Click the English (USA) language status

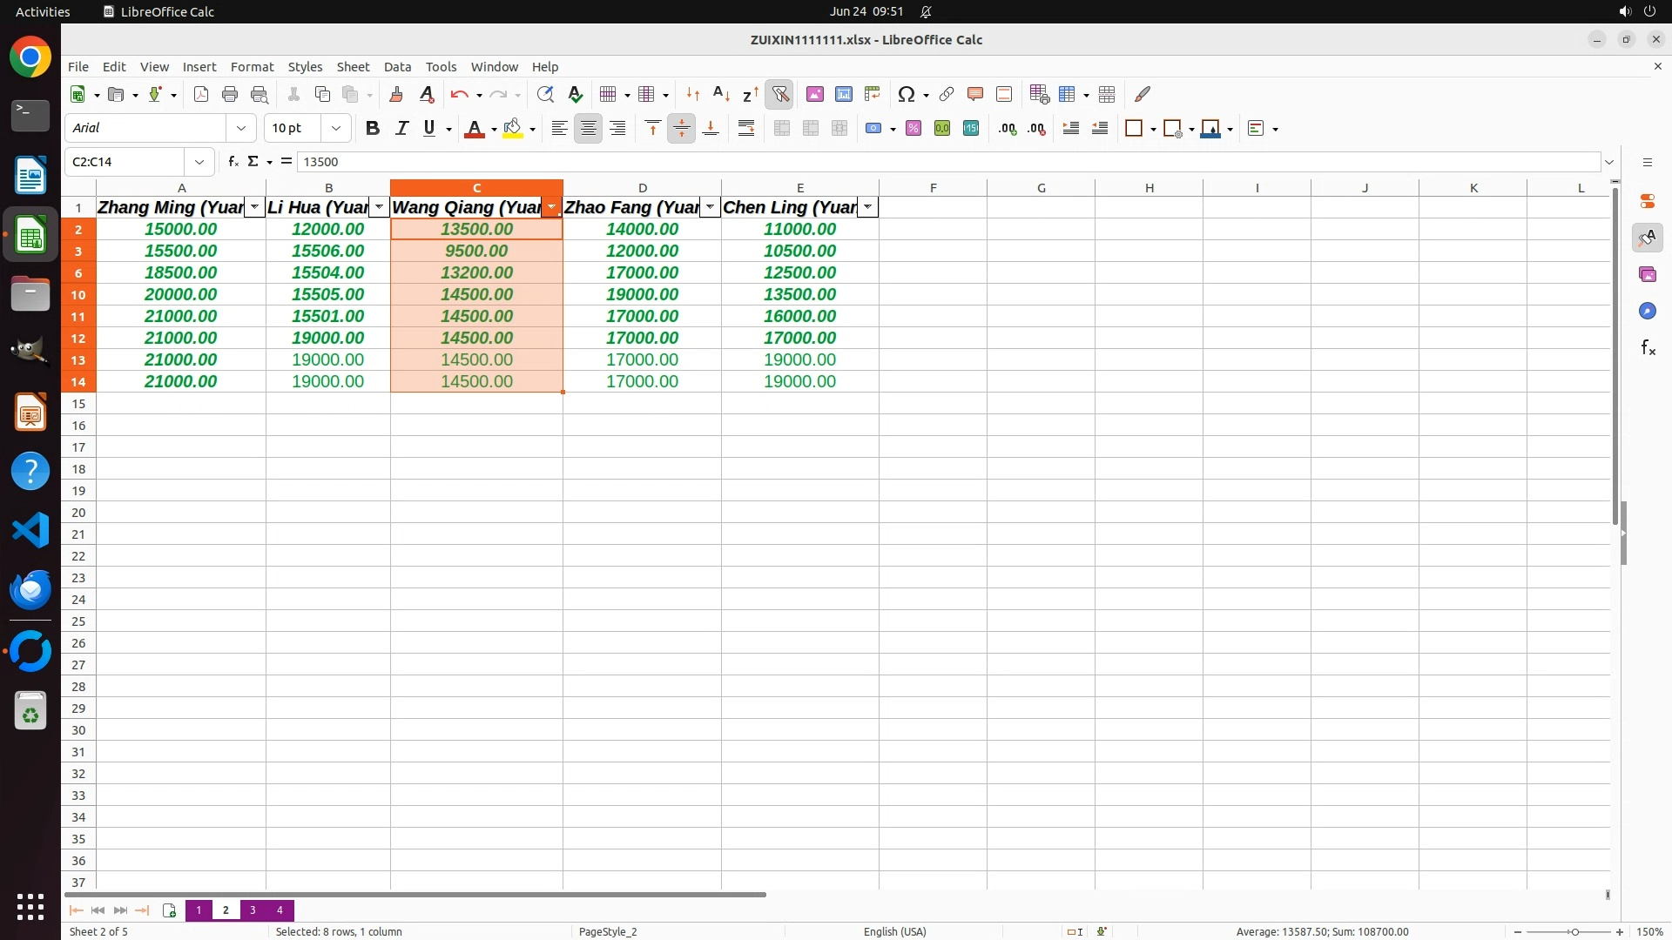[894, 931]
